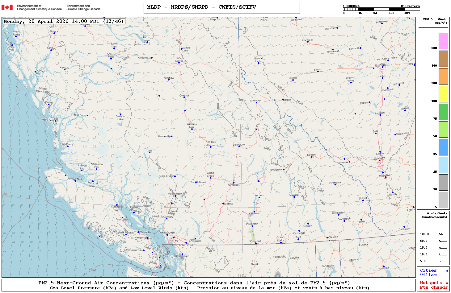Image resolution: width=451 pixels, height=293 pixels.
Task: Select the yellow 100 PM2.5 swatch
Action: [443, 94]
